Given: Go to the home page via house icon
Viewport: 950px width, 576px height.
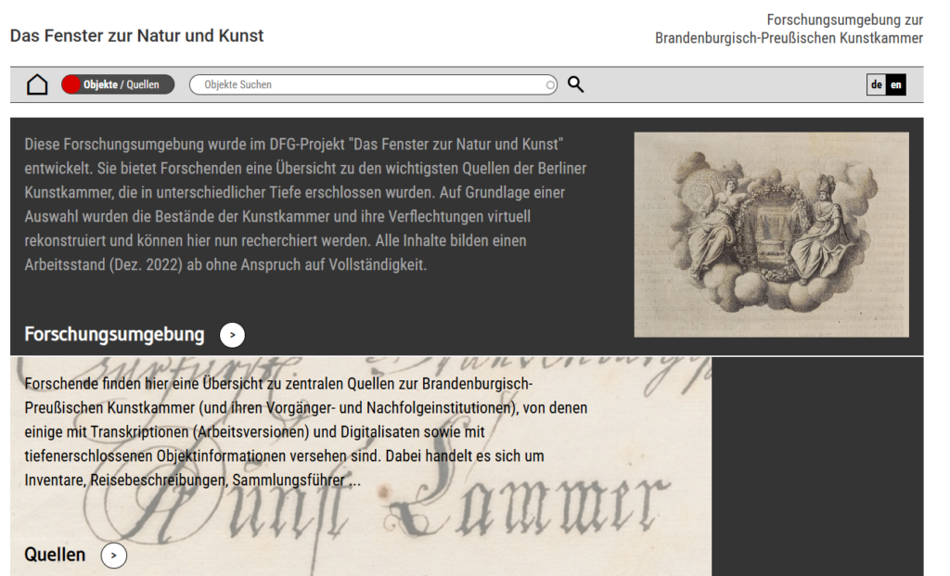Looking at the screenshot, I should (37, 84).
